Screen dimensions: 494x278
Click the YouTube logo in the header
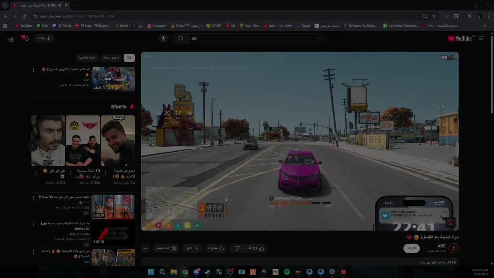coord(460,38)
